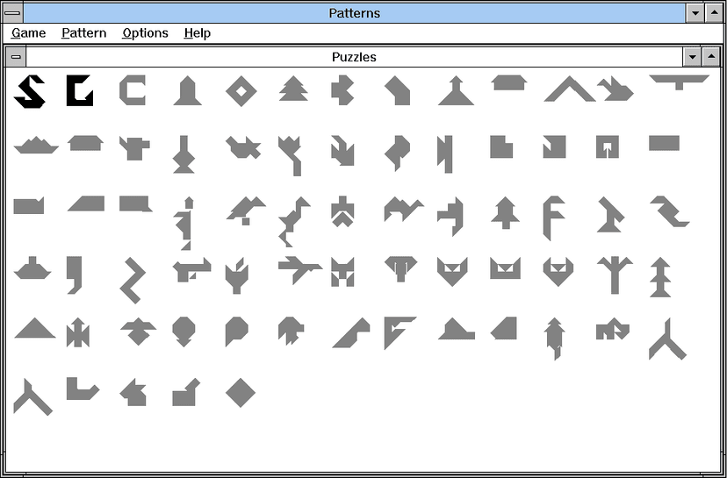Maximize the Puzzles child window
This screenshot has height=478, width=727.
(x=711, y=57)
